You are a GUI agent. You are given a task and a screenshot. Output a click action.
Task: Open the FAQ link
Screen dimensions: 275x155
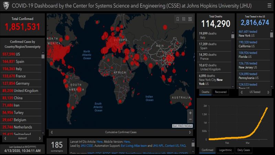(183, 146)
